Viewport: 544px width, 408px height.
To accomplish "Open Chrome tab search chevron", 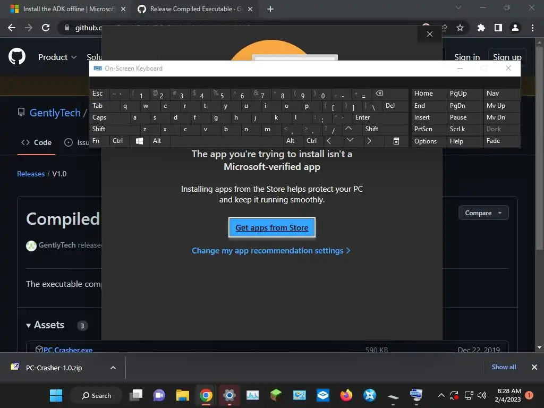I will [458, 7].
